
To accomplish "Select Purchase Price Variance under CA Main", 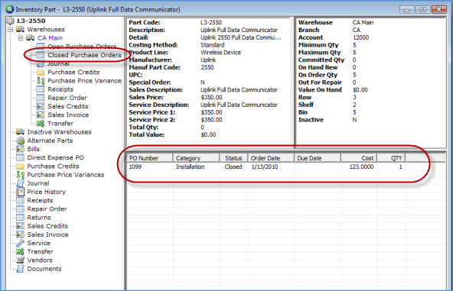I will pyautogui.click(x=84, y=81).
